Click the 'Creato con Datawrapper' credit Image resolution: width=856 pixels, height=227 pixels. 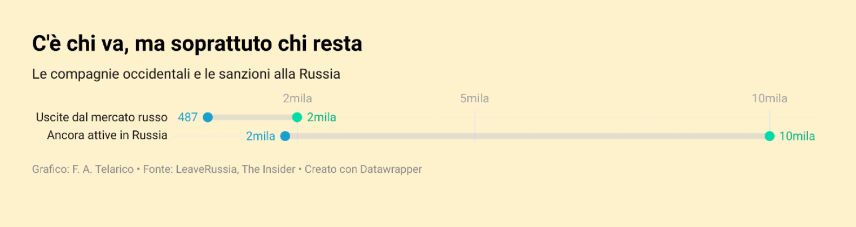coord(363,169)
